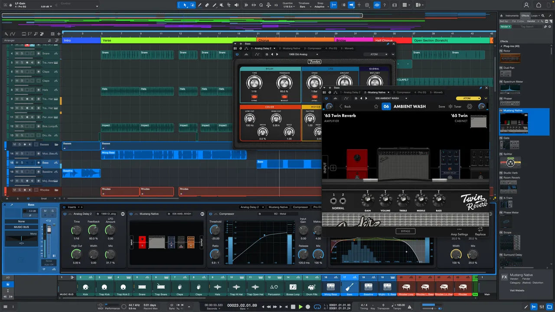Solo the Snare track
The width and height of the screenshot is (555, 312).
22,53
